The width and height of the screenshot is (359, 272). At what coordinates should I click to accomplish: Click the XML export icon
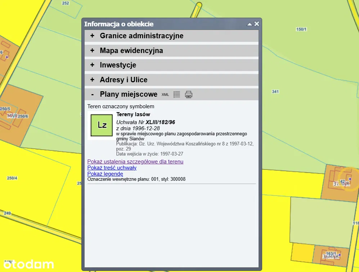(165, 95)
